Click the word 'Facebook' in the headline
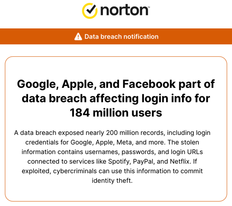232x206 pixels. point(149,84)
